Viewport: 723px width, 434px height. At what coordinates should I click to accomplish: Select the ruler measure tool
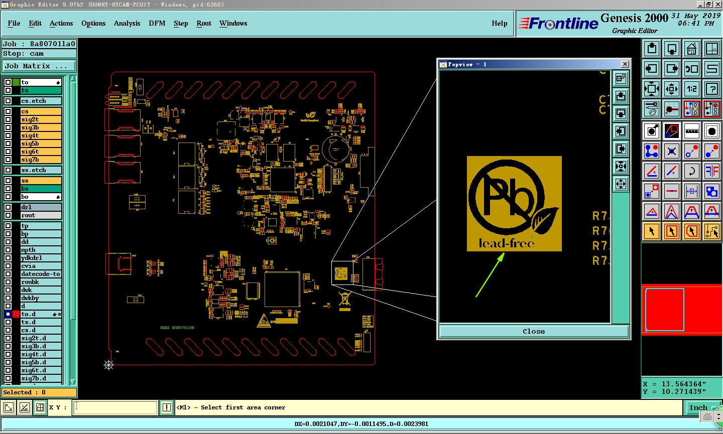click(692, 131)
